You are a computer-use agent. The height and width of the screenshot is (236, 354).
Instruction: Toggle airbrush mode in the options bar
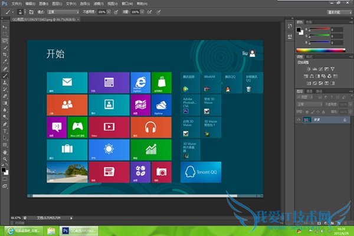coord(149,12)
